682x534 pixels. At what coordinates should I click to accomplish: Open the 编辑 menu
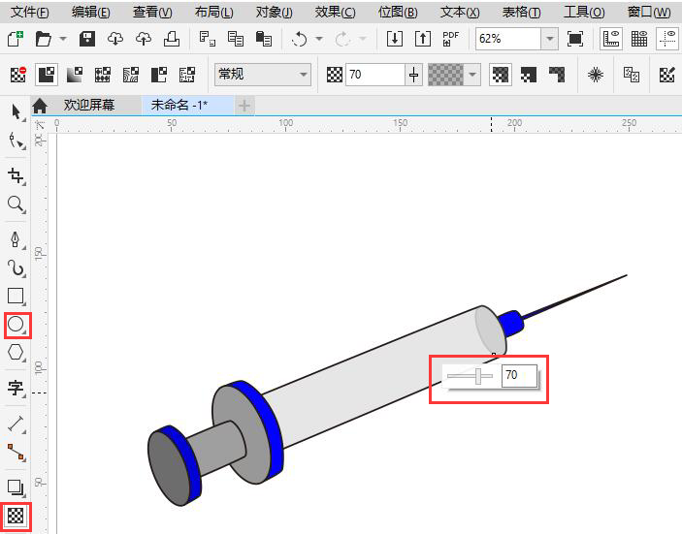pos(91,13)
